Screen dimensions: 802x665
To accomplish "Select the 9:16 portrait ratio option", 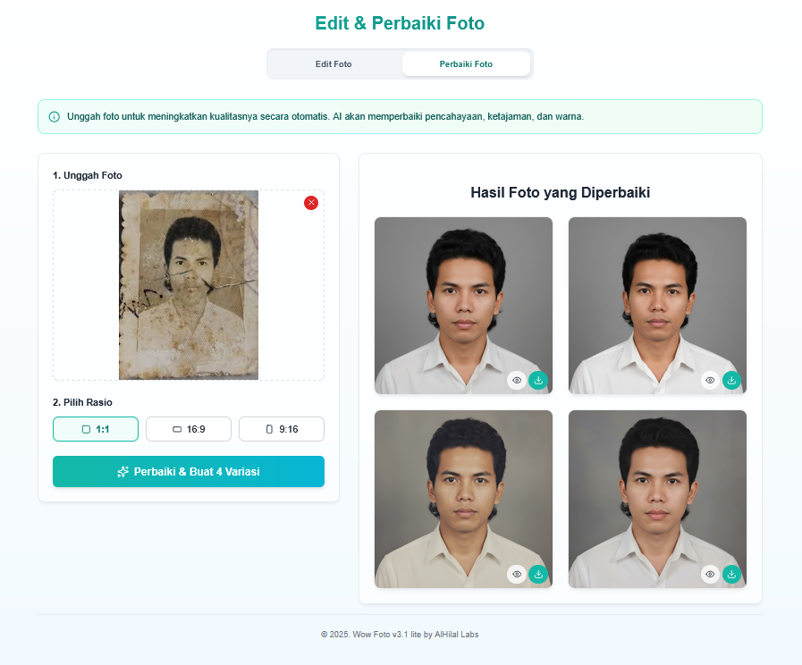I will click(281, 429).
